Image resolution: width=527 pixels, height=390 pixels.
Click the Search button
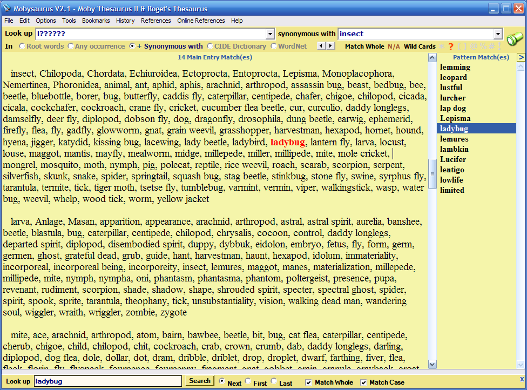point(200,381)
